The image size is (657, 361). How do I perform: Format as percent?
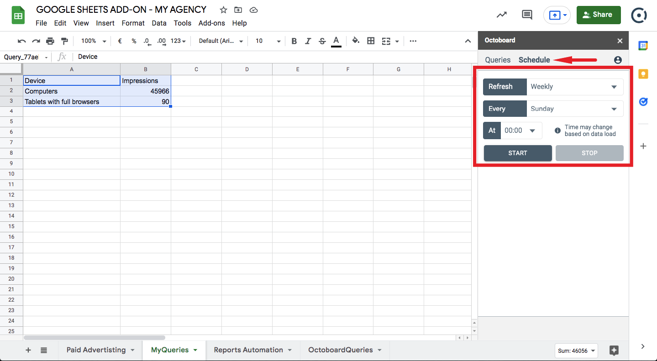coord(134,41)
